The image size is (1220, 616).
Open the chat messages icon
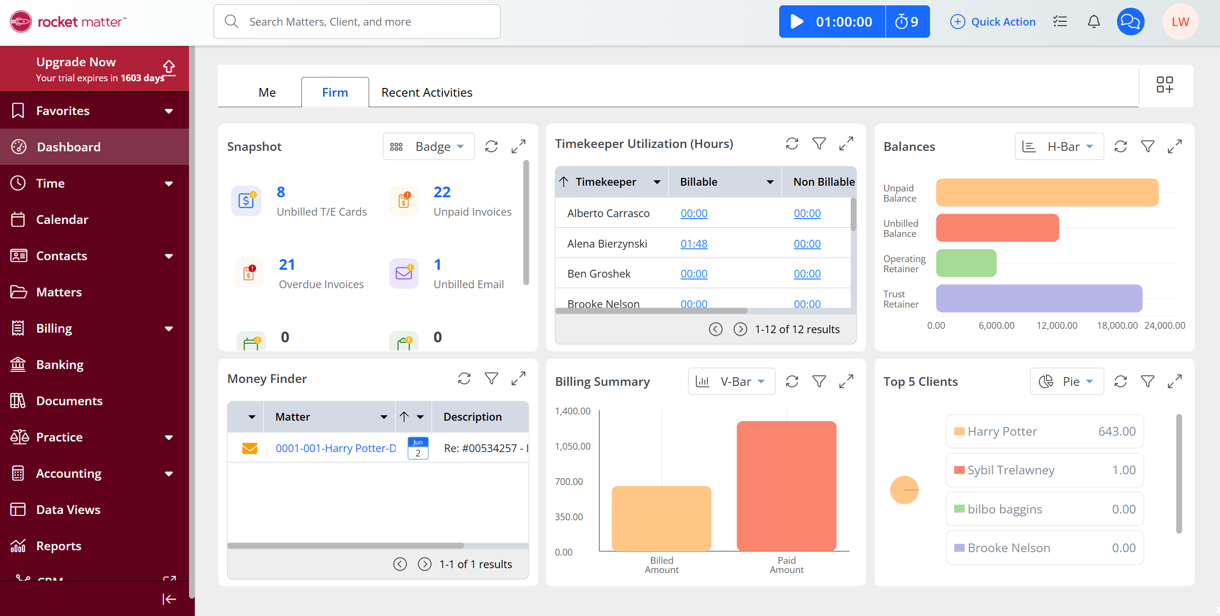(x=1130, y=22)
